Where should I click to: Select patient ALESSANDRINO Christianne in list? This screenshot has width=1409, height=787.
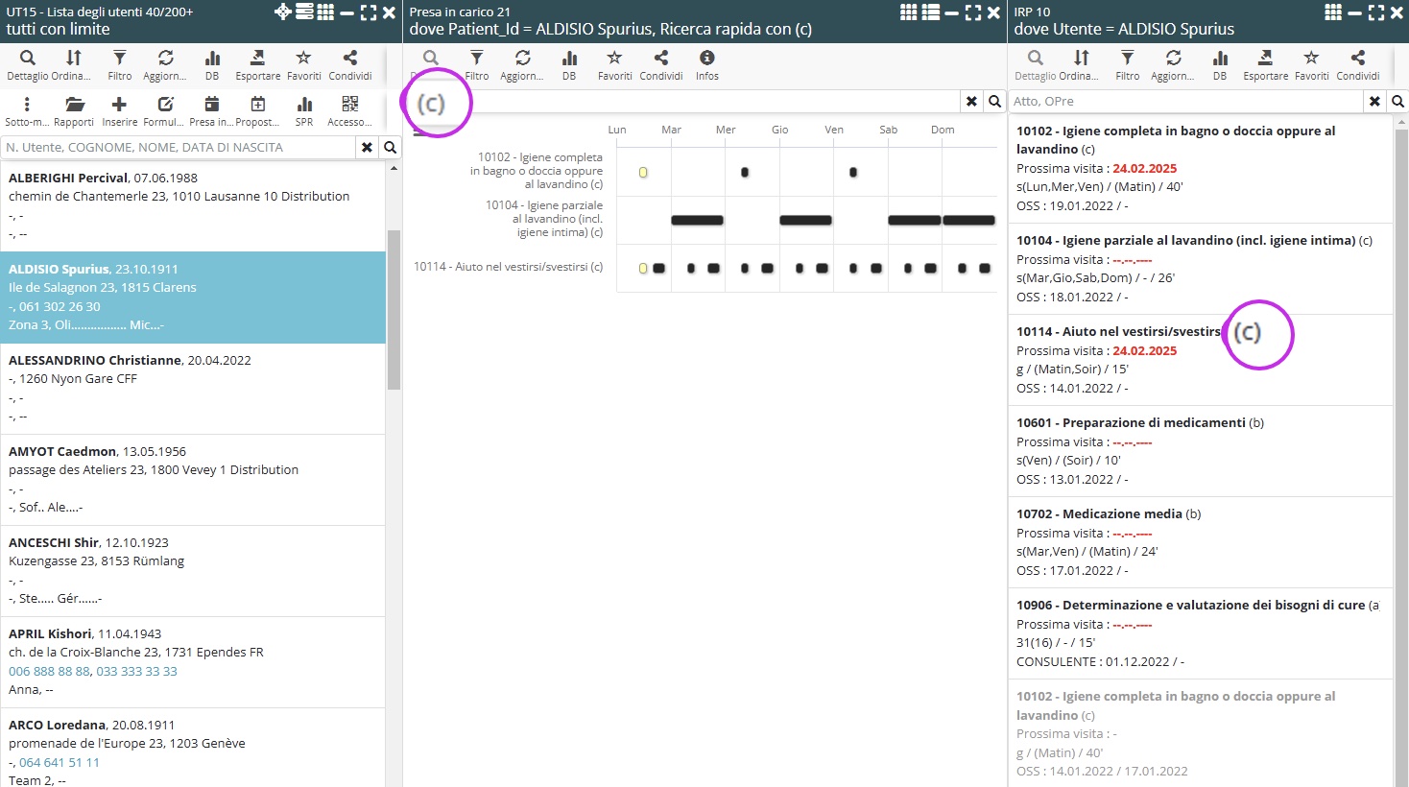(x=192, y=388)
